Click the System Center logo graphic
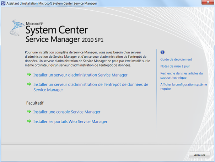Screen dimensions: 215x162 (17, 27)
